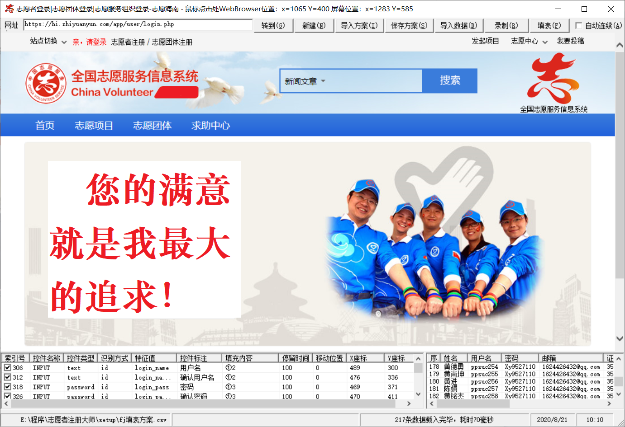Click the 保存方案(S) save scheme button
625x427 pixels.
pos(409,26)
